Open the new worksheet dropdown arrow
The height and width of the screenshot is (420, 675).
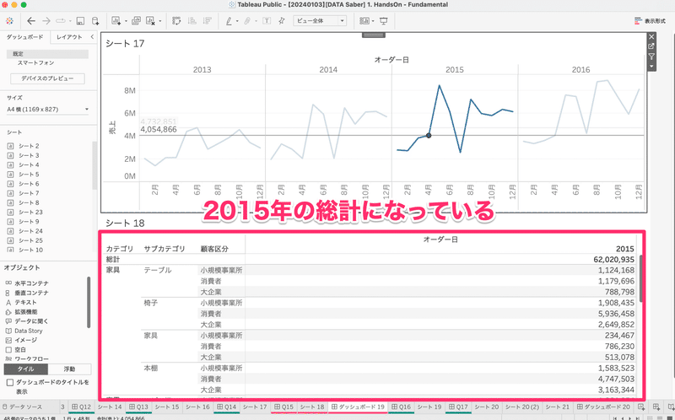pos(126,21)
